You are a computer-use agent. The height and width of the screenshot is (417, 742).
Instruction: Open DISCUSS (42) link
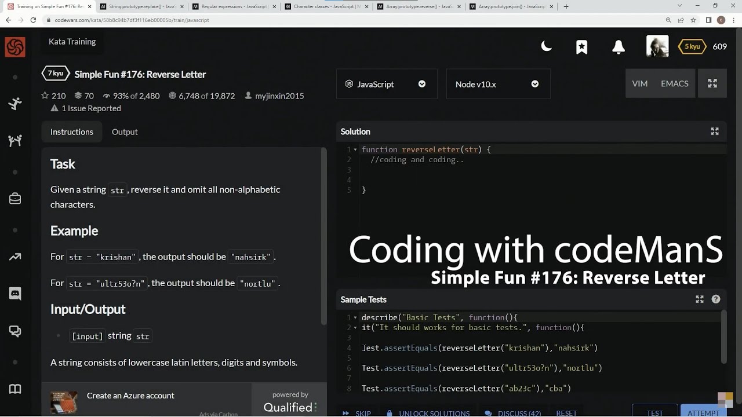512,413
